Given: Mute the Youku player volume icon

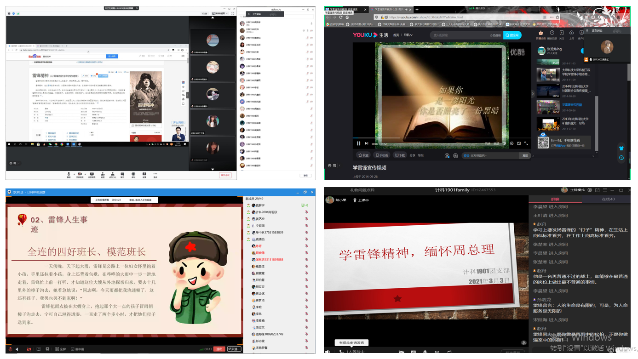Looking at the screenshot, I should (x=504, y=143).
